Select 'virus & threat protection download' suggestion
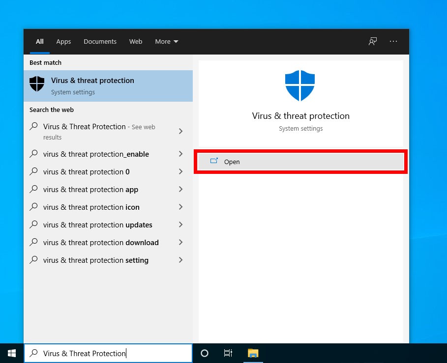 pos(101,243)
